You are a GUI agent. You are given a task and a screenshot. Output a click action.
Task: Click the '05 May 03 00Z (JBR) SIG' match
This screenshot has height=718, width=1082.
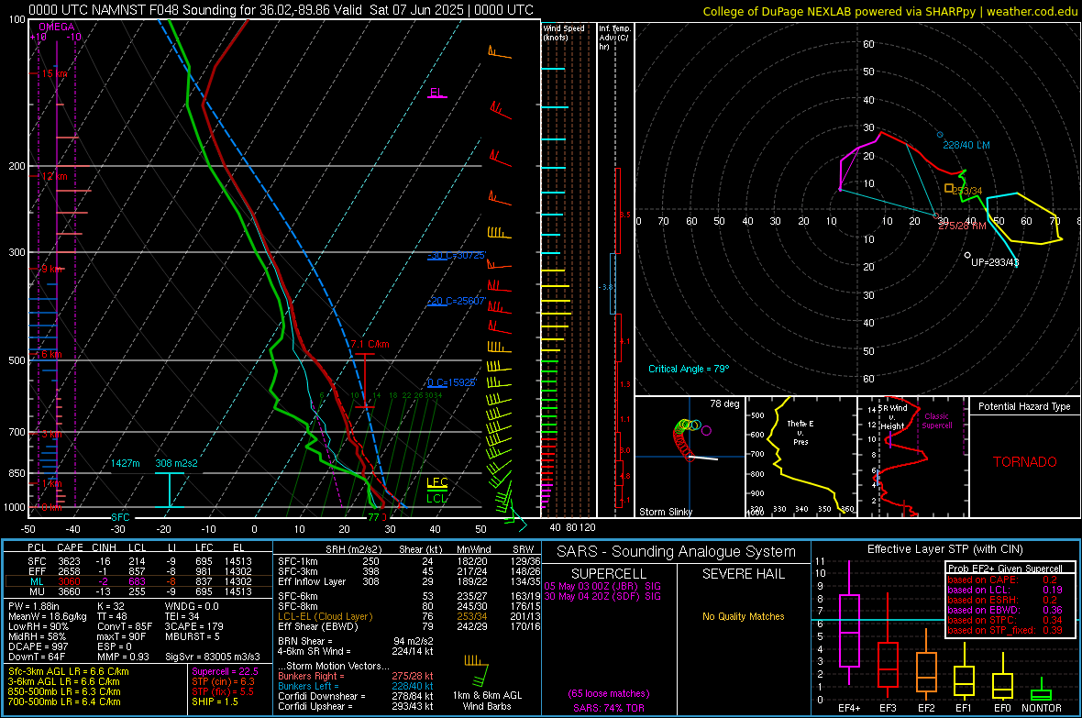tap(602, 586)
